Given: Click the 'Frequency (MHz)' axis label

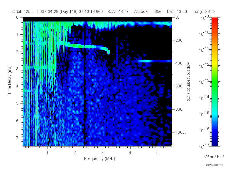Looking at the screenshot, I should pyautogui.click(x=100, y=159).
